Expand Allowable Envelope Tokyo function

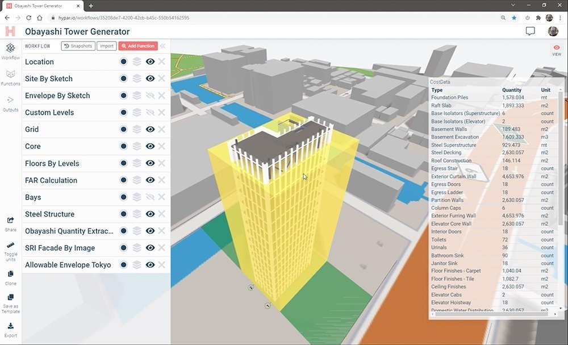[x=68, y=265]
